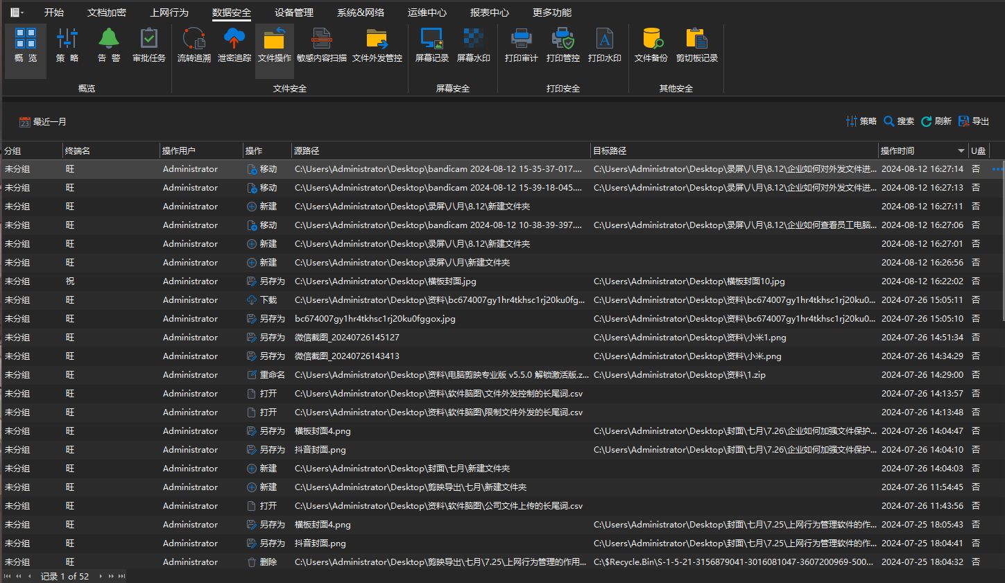The width and height of the screenshot is (1005, 583).
Task: Select the 新建 row for 剪映导出\七月\新建文件夹
Action: (501, 487)
